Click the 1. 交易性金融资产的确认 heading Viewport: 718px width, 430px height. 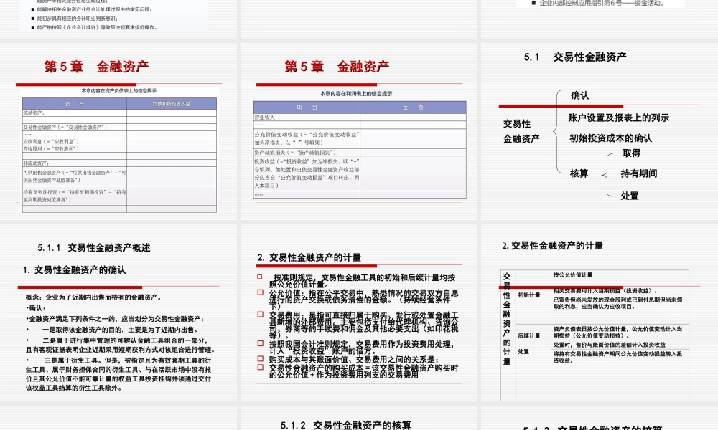coord(74,269)
